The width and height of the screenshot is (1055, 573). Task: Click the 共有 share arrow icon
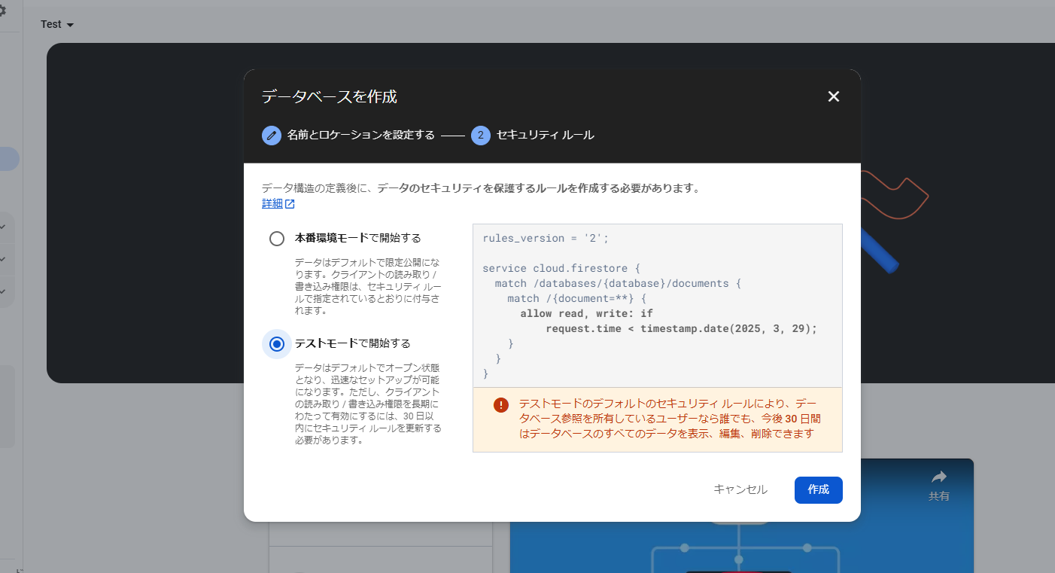click(939, 476)
